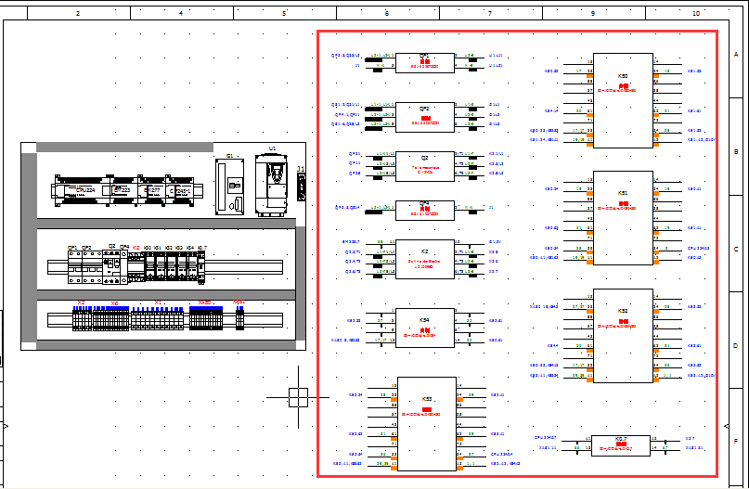Screen dimensions: 749x489
Task: Click column header 10 of the sheet border
Action: tap(696, 13)
